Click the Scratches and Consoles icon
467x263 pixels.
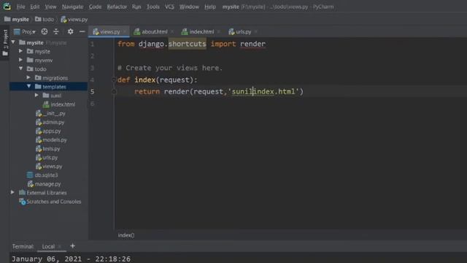[x=22, y=202]
